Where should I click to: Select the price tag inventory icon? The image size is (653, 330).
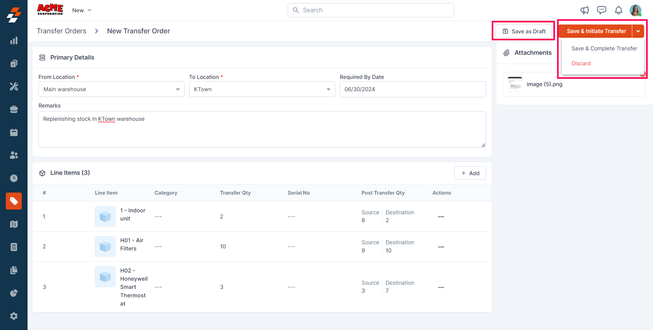[x=14, y=201]
